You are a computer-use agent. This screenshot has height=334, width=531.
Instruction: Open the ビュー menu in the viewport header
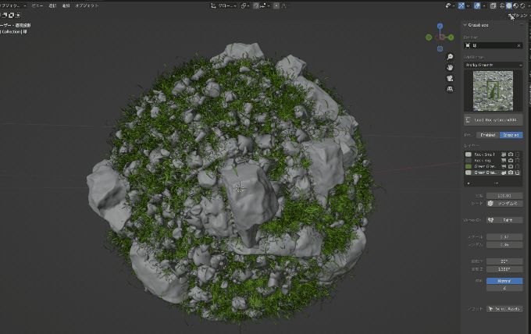(37, 5)
